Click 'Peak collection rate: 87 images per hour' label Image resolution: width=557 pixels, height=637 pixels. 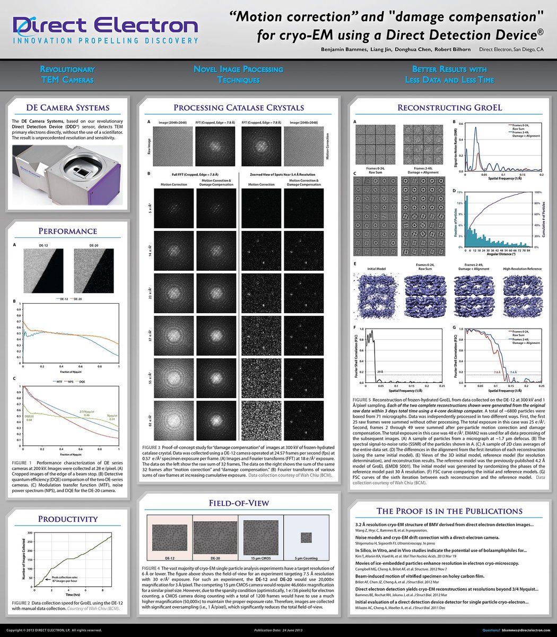pyautogui.click(x=65, y=578)
